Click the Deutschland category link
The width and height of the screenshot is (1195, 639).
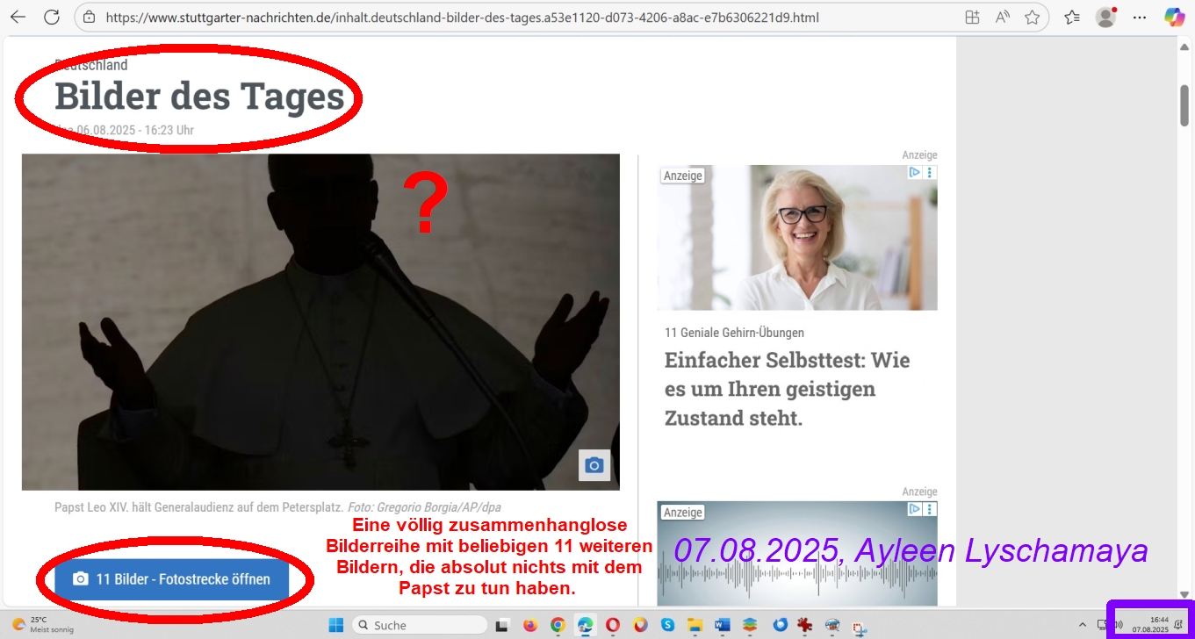[91, 65]
